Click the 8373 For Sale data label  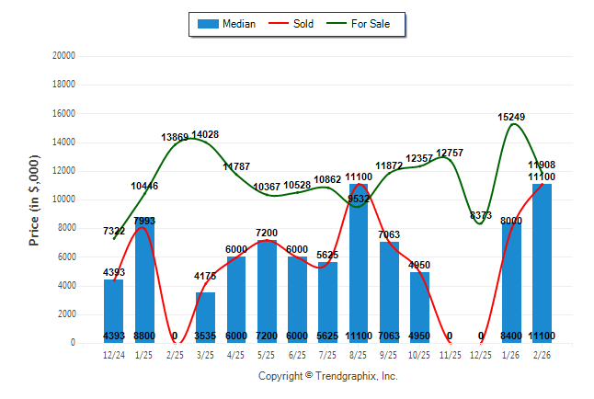click(481, 215)
